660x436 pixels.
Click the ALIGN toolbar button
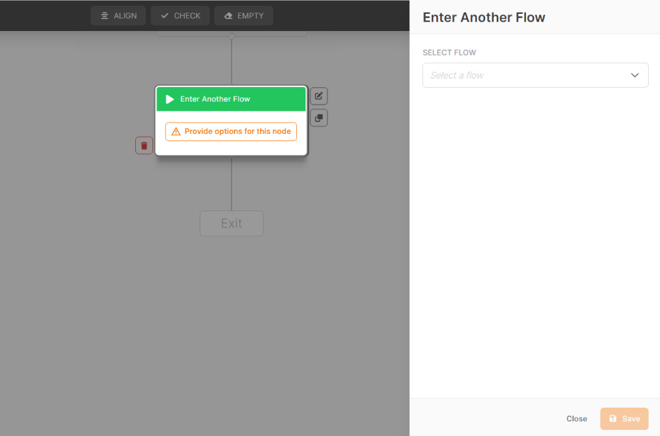pyautogui.click(x=118, y=16)
